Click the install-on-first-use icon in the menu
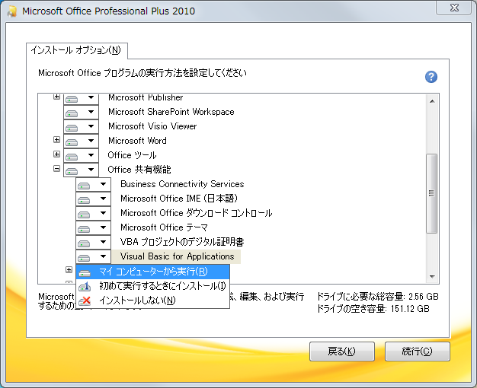477x388 pixels. 85,286
